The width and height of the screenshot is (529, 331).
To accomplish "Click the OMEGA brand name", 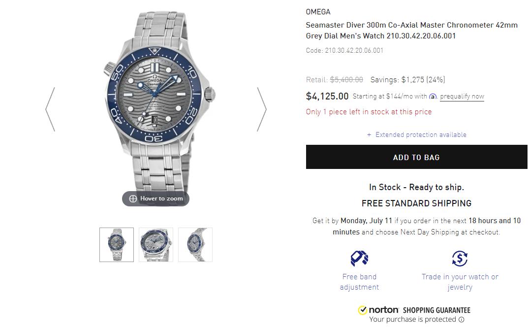I will click(x=318, y=12).
